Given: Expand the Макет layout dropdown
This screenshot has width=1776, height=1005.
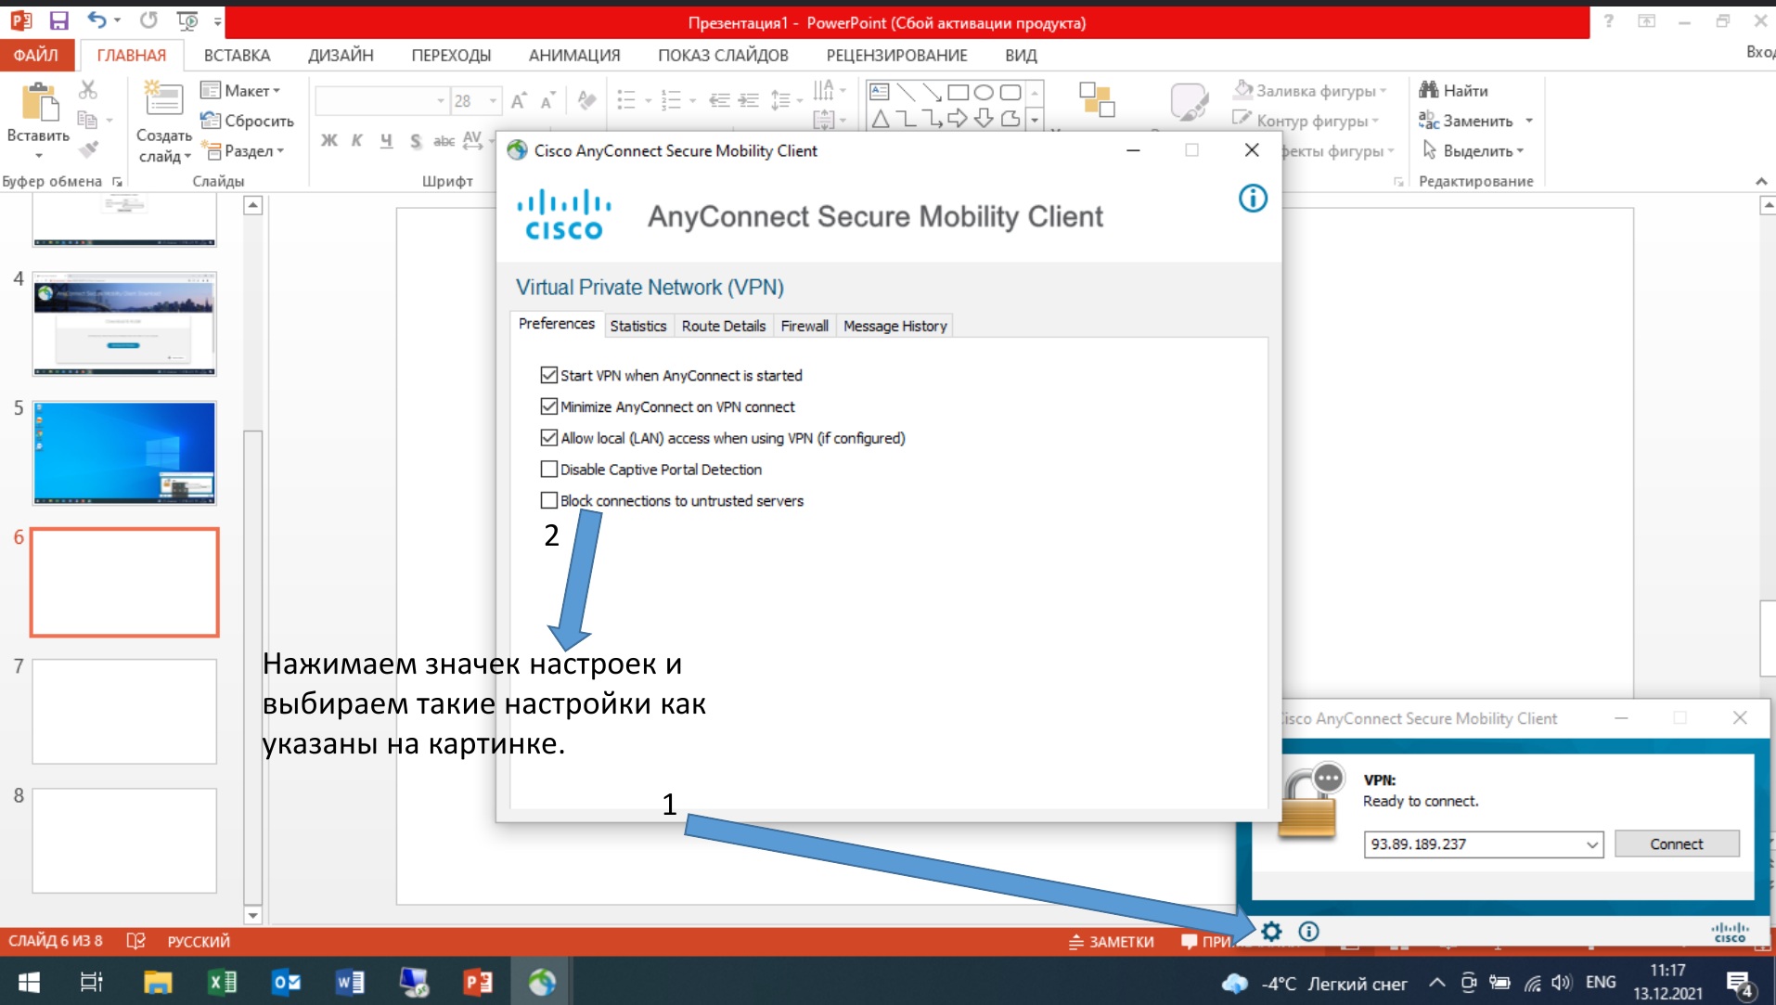Looking at the screenshot, I should pos(241,90).
